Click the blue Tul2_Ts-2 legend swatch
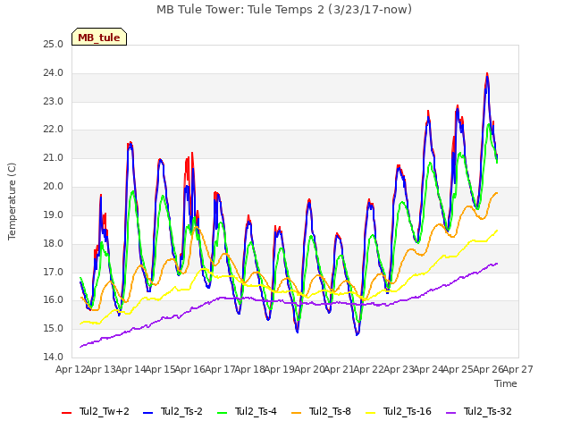This screenshot has width=572, height=429. [x=147, y=413]
